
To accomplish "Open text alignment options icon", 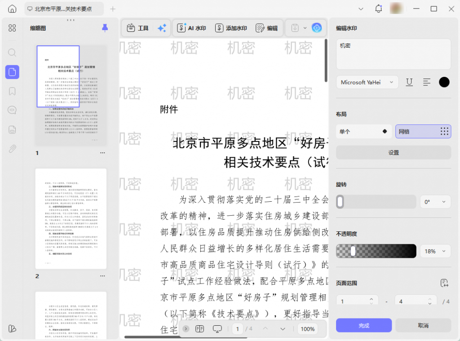I will point(427,82).
